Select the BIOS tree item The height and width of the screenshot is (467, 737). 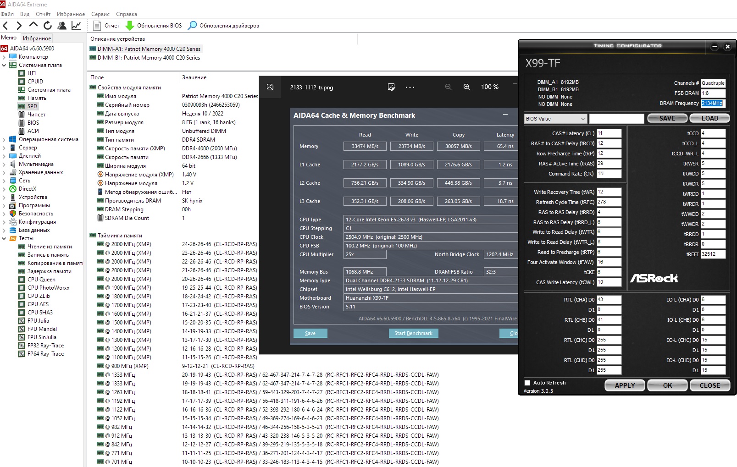point(33,123)
